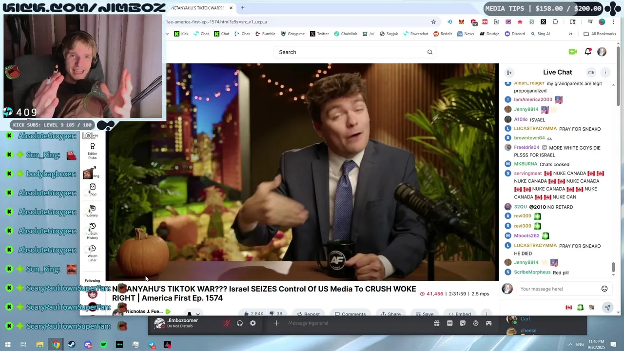
Task: Open Library in the Rumble sidebar
Action: pyautogui.click(x=92, y=211)
